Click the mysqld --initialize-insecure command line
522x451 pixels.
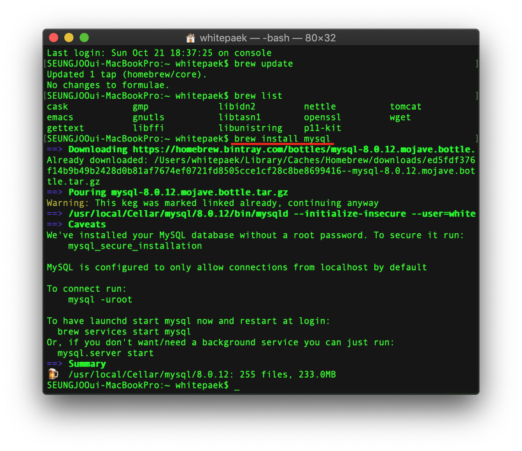coord(272,213)
